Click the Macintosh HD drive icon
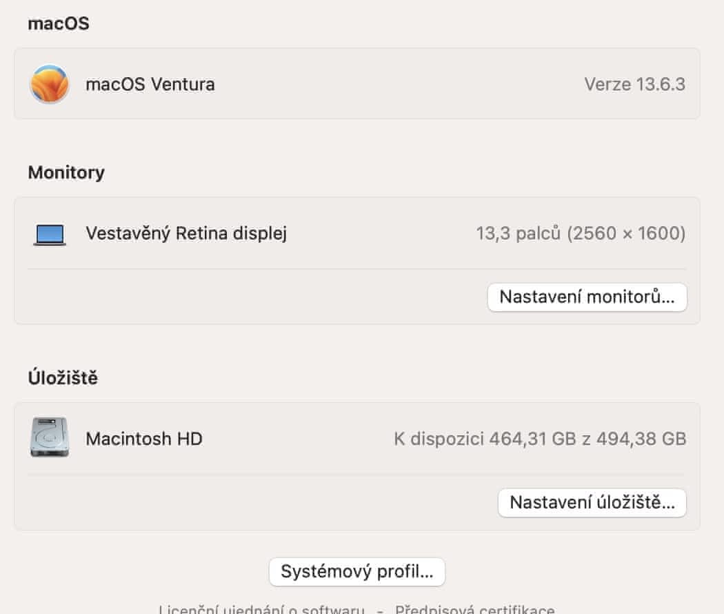Screen dimensions: 724x614 pyautogui.click(x=49, y=437)
